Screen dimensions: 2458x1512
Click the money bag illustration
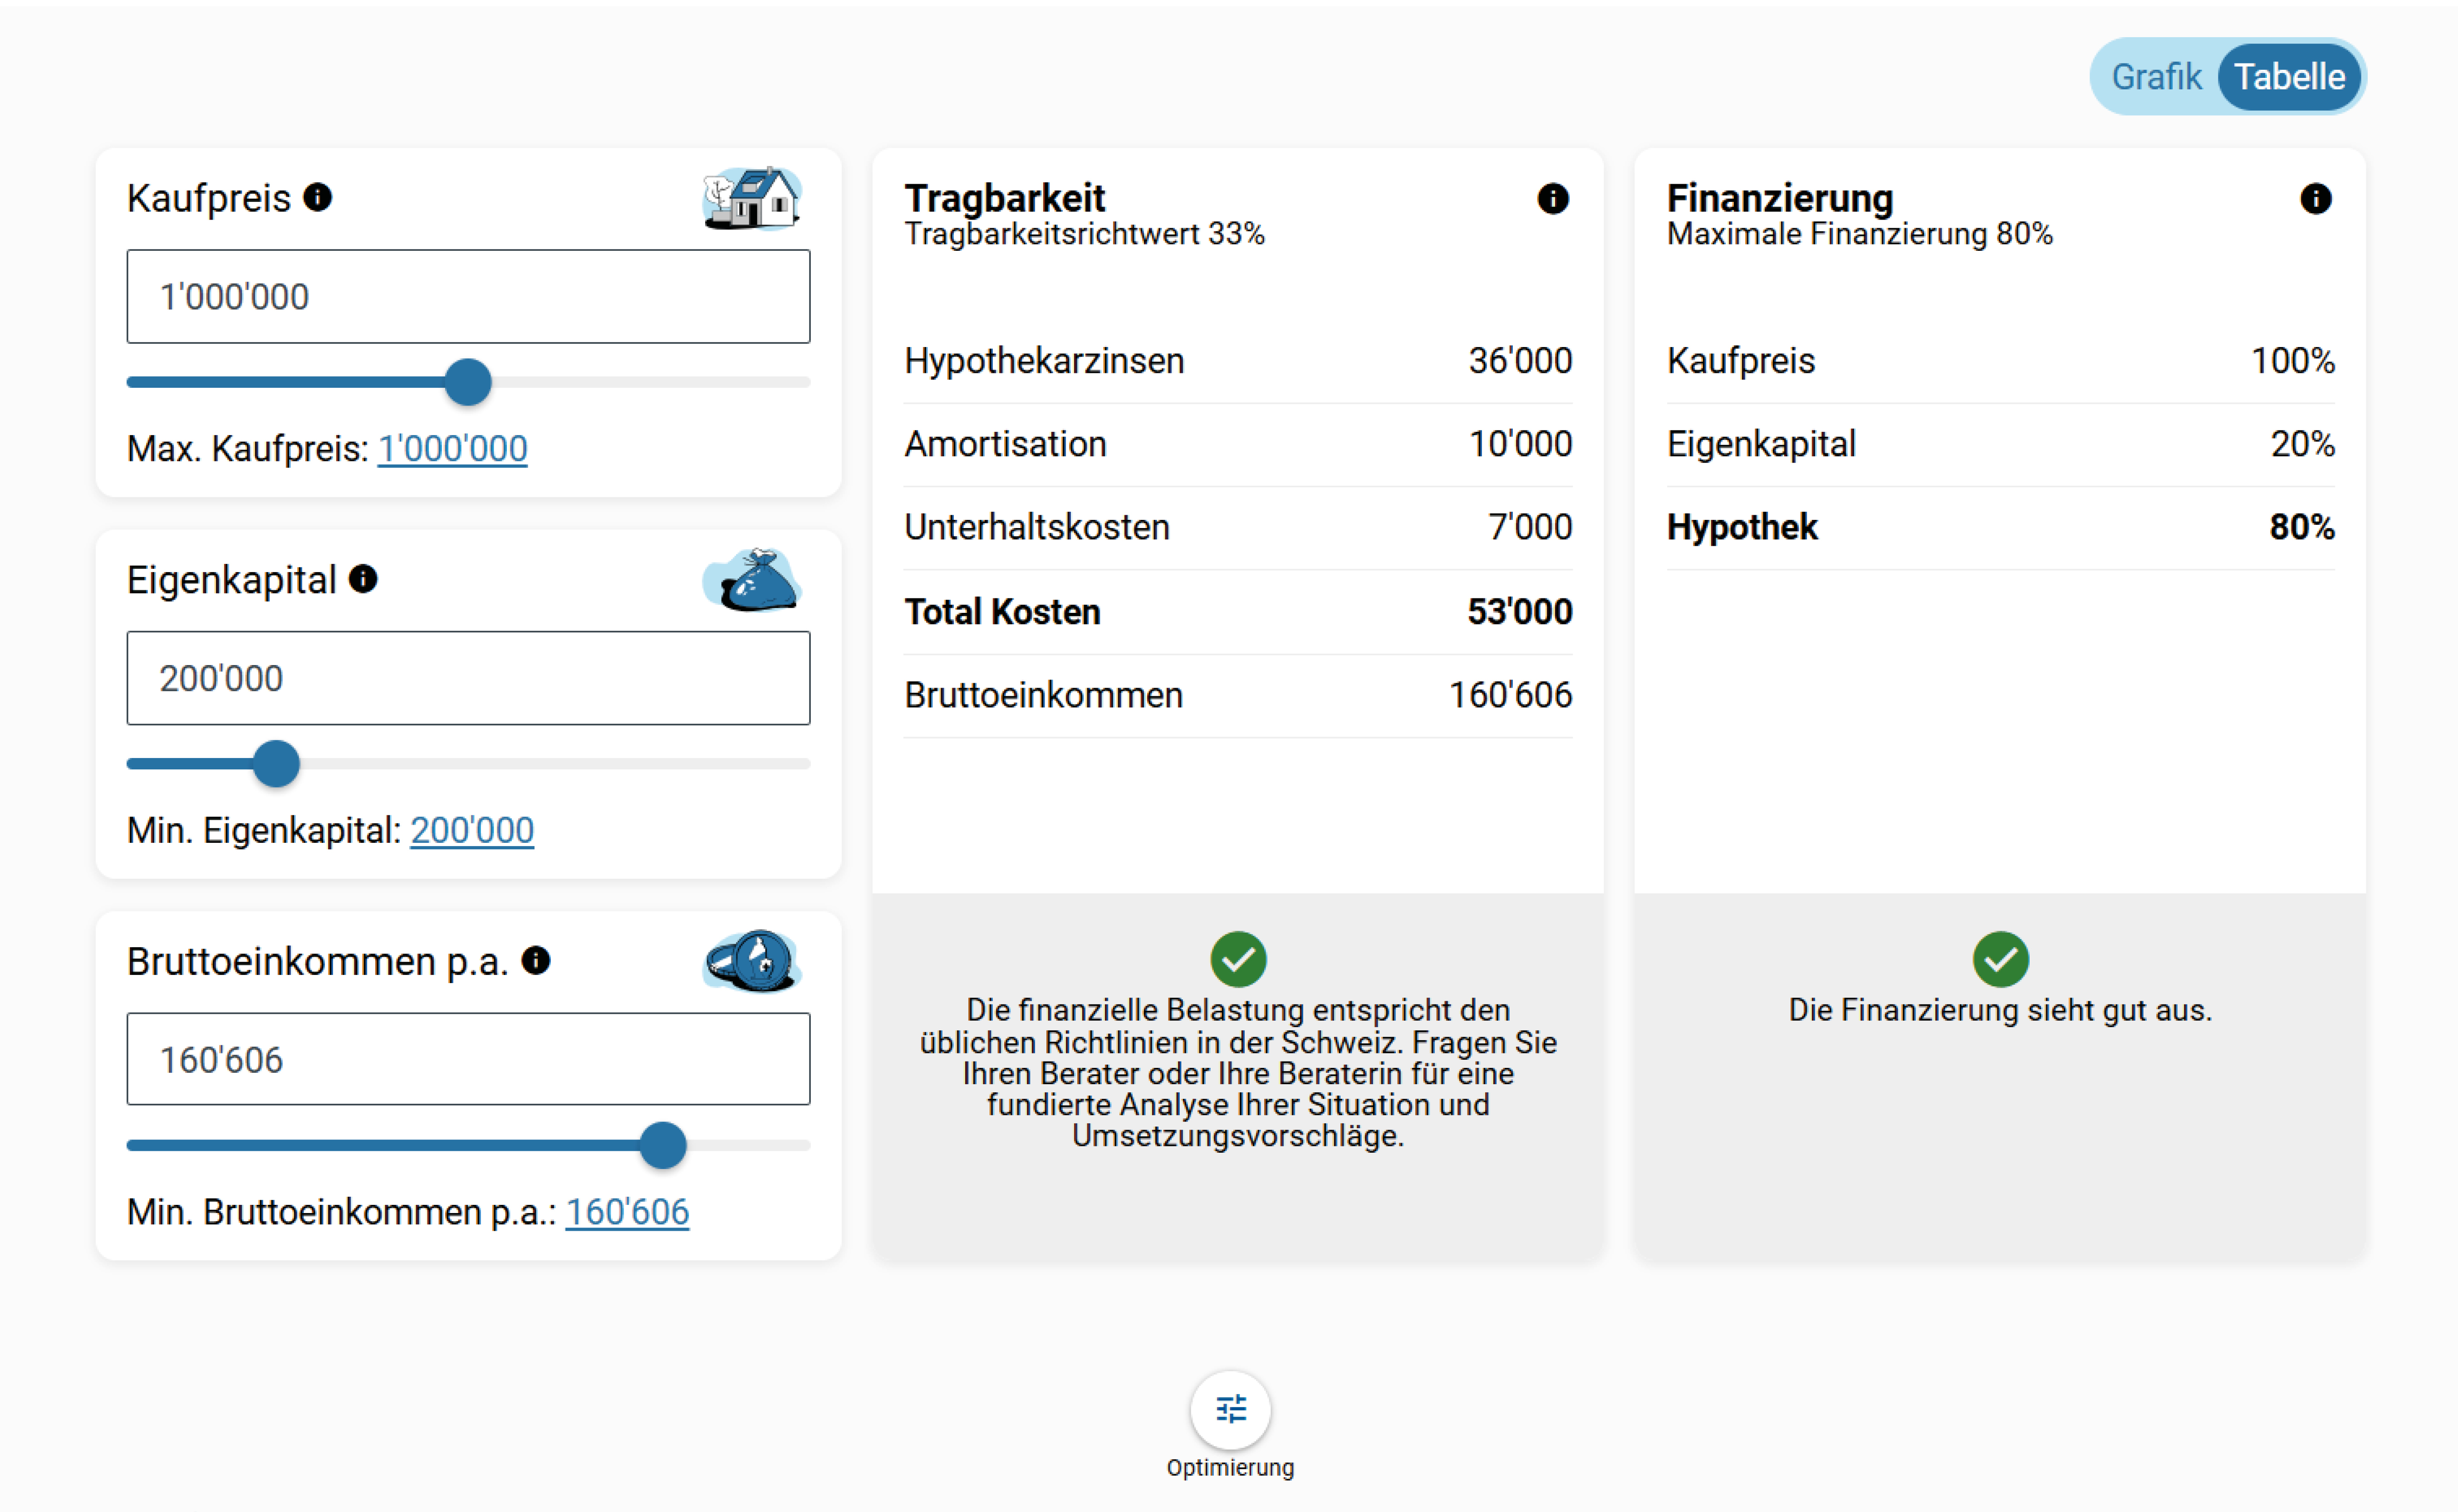point(752,580)
